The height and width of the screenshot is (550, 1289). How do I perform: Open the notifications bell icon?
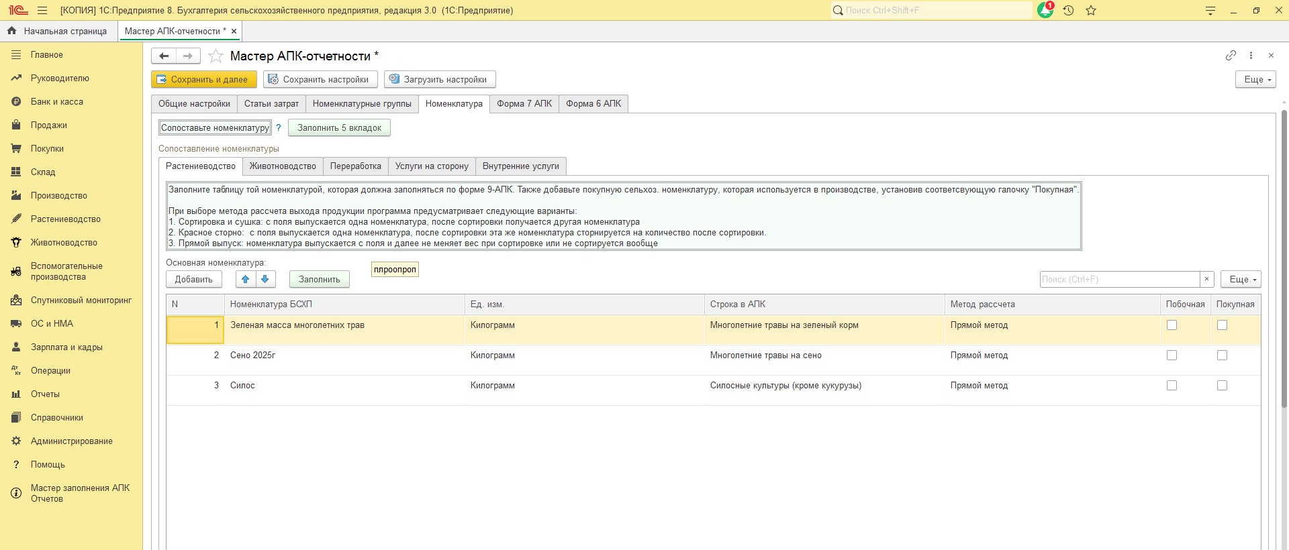click(x=1045, y=10)
